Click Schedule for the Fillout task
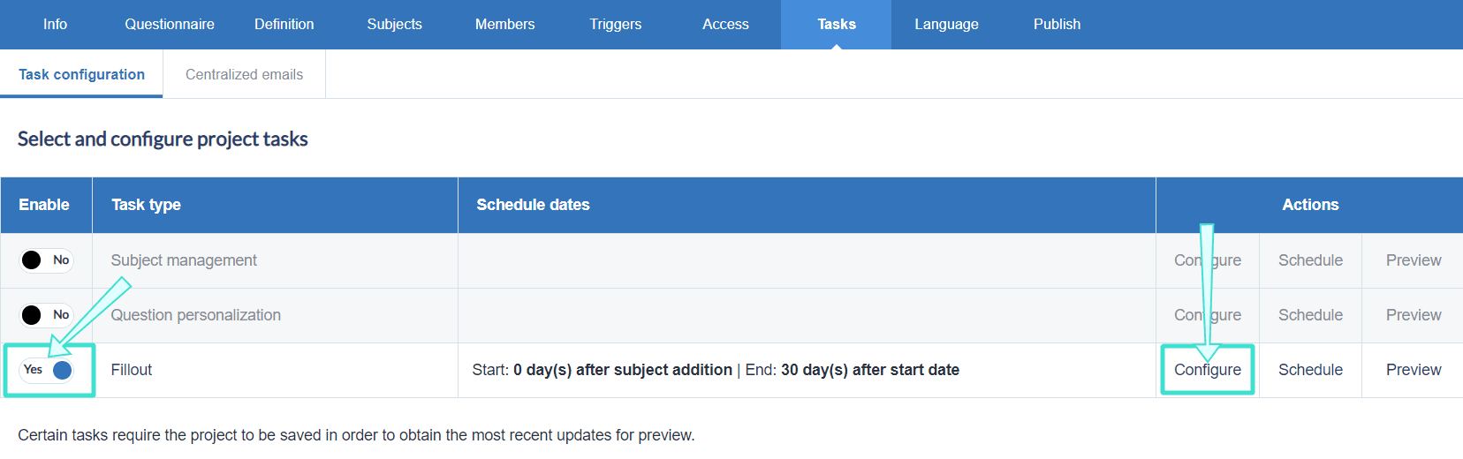Image resolution: width=1463 pixels, height=459 pixels. 1310,370
